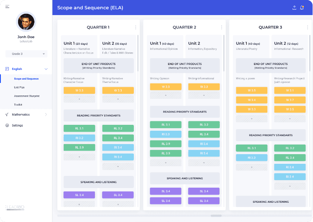Select RL 3.9 tag in Quarter 1 Unit 1
This screenshot has width=313, height=222.
tap(79, 147)
